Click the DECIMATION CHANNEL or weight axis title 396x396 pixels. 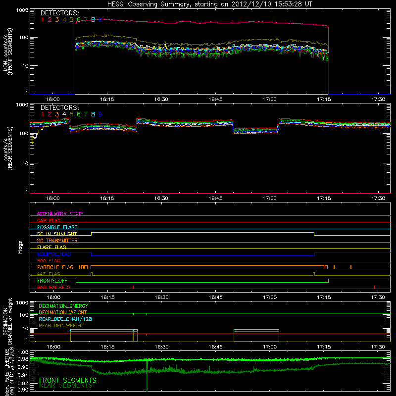[8, 321]
